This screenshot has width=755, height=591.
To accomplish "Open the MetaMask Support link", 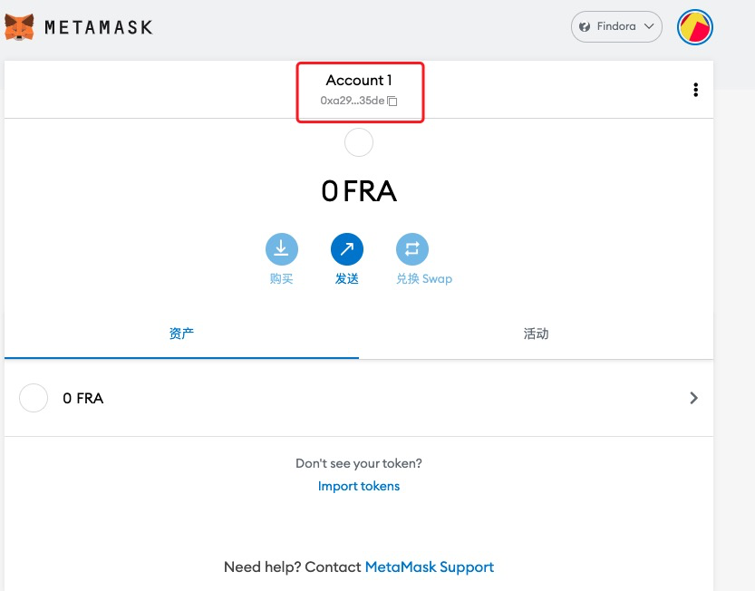I will [429, 567].
